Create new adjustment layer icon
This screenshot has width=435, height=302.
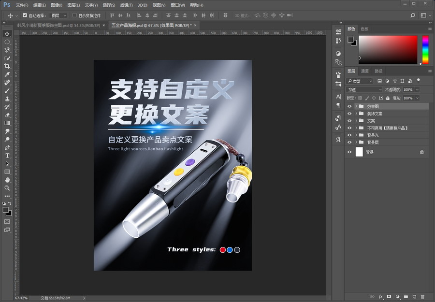tap(397, 297)
